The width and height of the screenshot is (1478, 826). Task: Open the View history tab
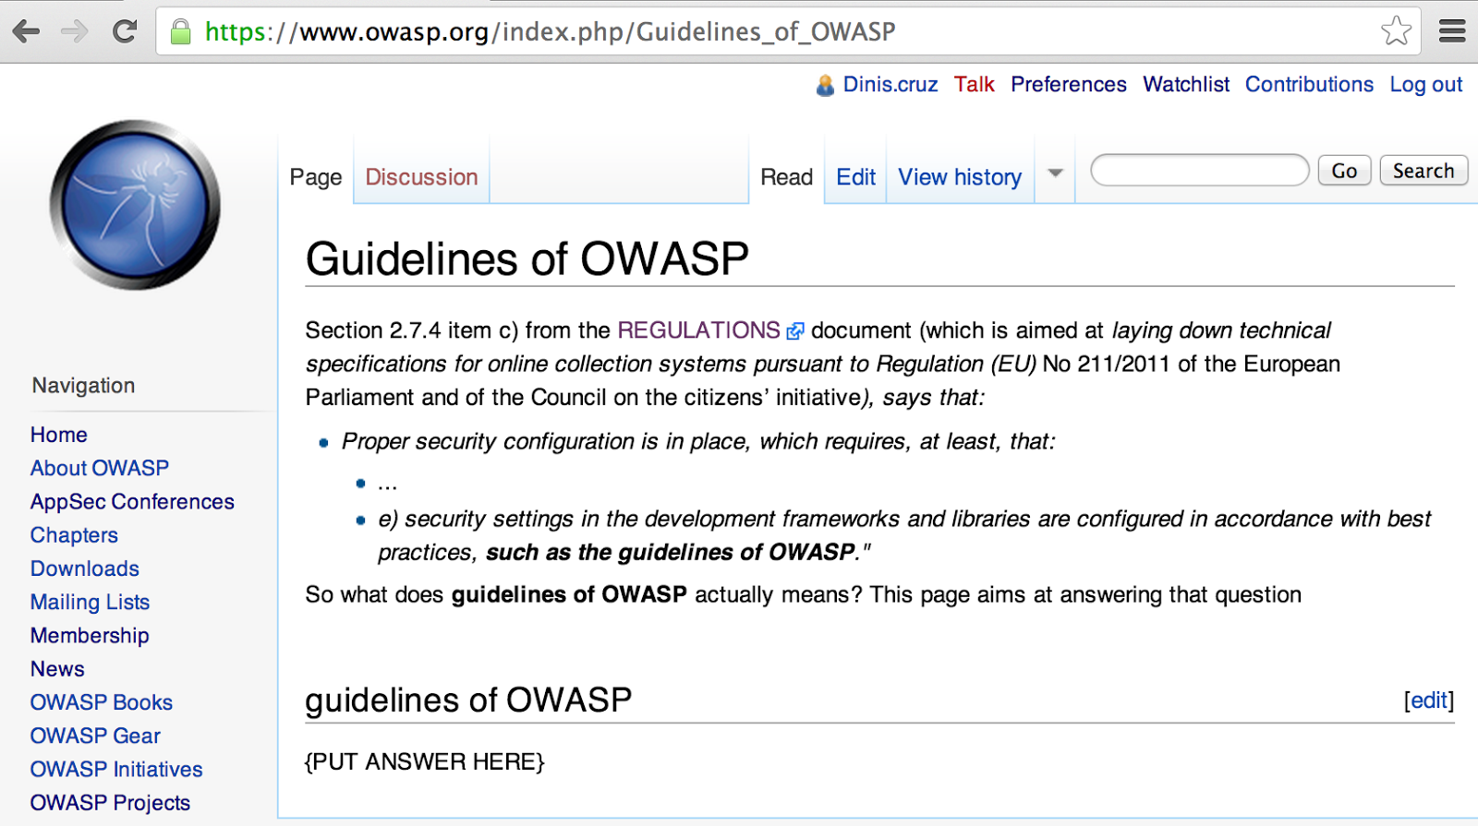coord(960,177)
